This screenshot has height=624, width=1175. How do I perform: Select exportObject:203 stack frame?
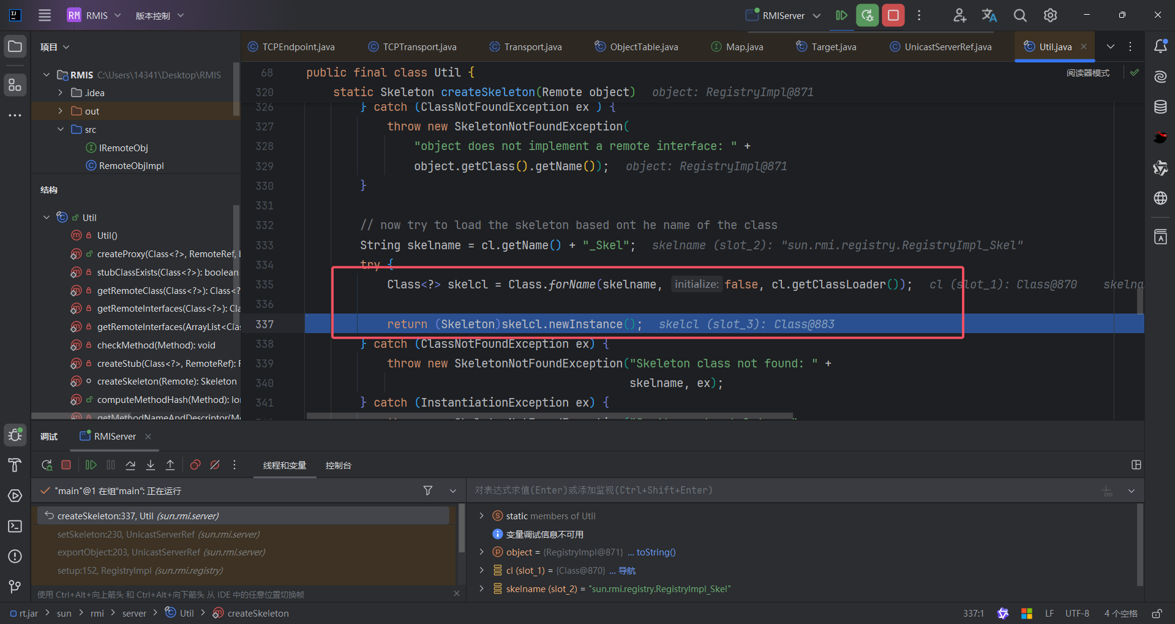[245, 552]
